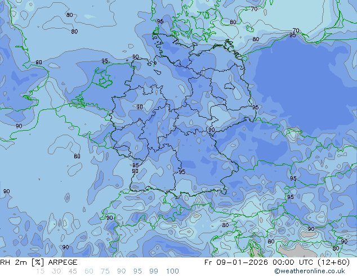Click legend value 60 in color scale
This screenshot has height=276, width=357.
(x=89, y=271)
